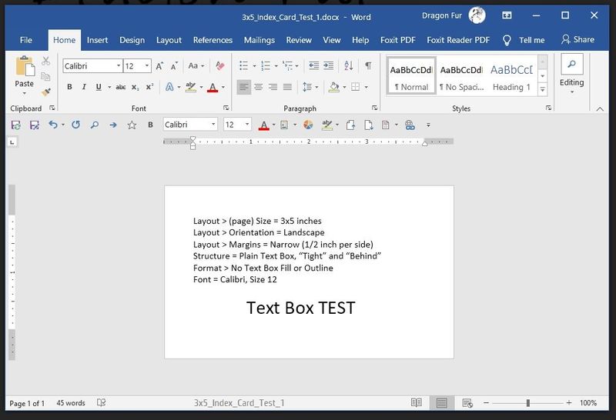The height and width of the screenshot is (420, 616).
Task: Click the Clear All Formatting icon
Action: coord(220,66)
